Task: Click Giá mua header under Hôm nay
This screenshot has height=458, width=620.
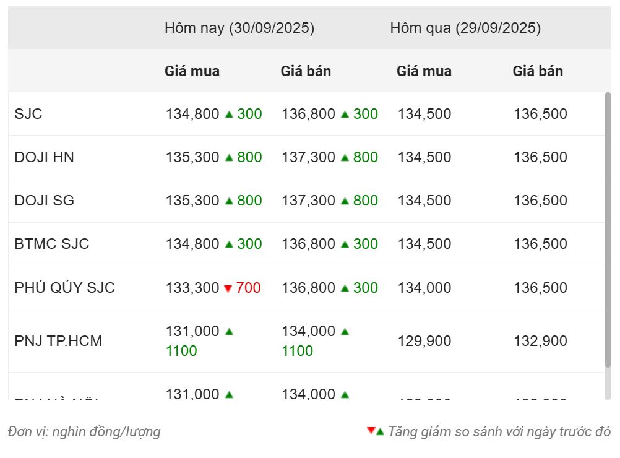Action: click(x=192, y=71)
